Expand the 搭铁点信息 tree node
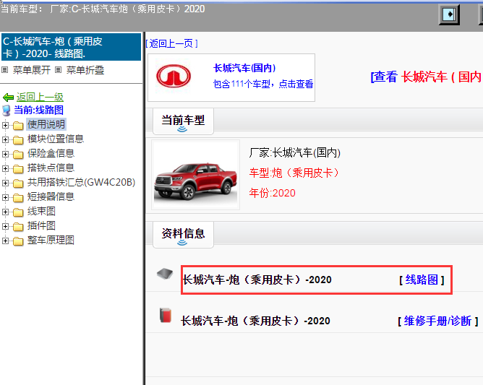Image resolution: width=483 pixels, height=385 pixels. [5, 168]
